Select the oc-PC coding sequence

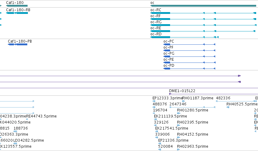[189, 44]
